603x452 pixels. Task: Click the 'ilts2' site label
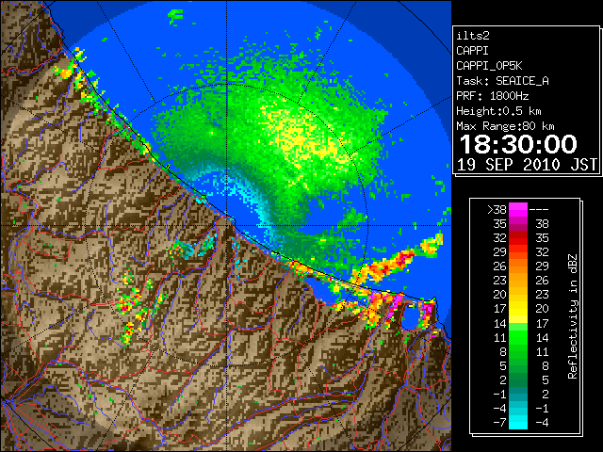click(x=473, y=36)
